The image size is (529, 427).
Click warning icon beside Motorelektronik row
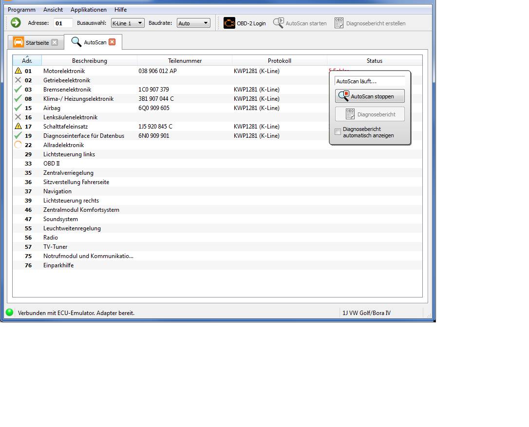pyautogui.click(x=19, y=71)
